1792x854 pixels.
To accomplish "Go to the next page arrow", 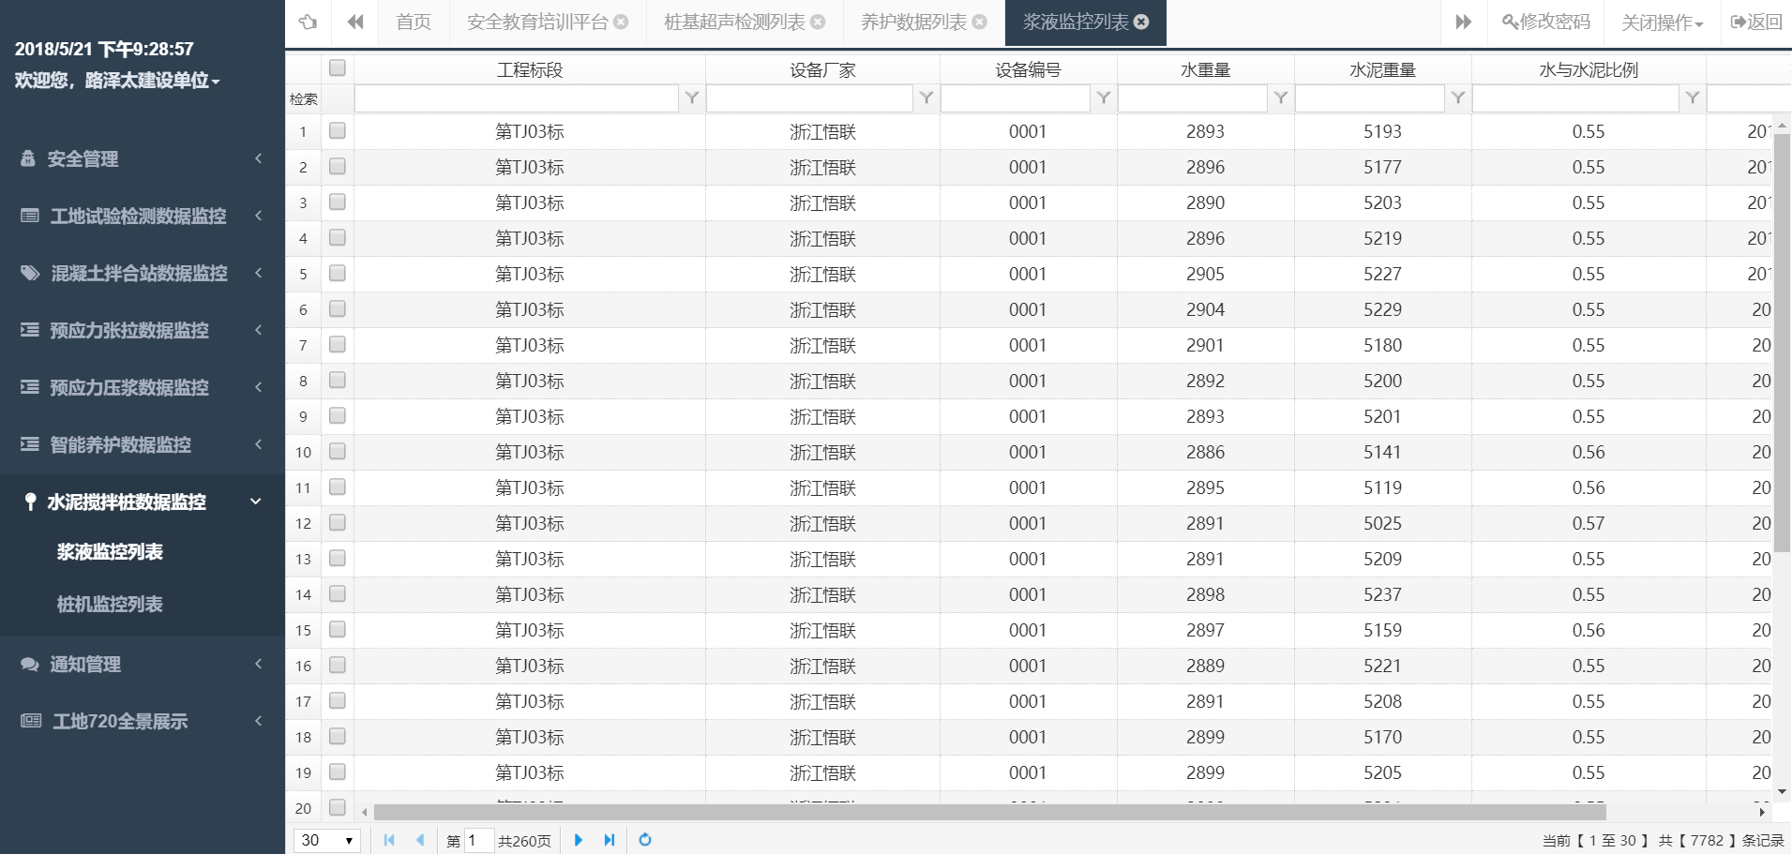I will coord(579,840).
